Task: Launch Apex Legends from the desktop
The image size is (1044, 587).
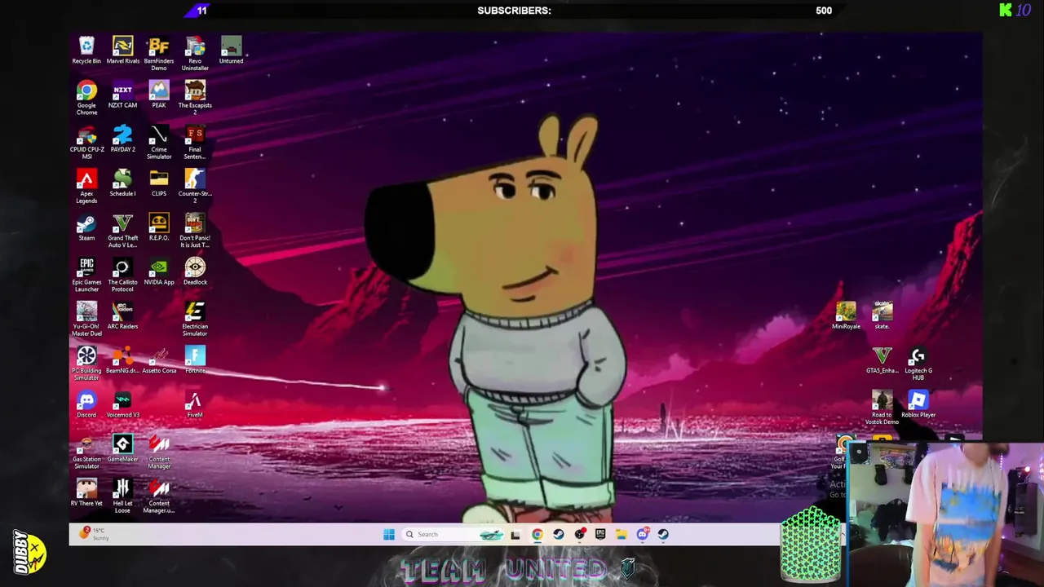Action: pyautogui.click(x=86, y=186)
